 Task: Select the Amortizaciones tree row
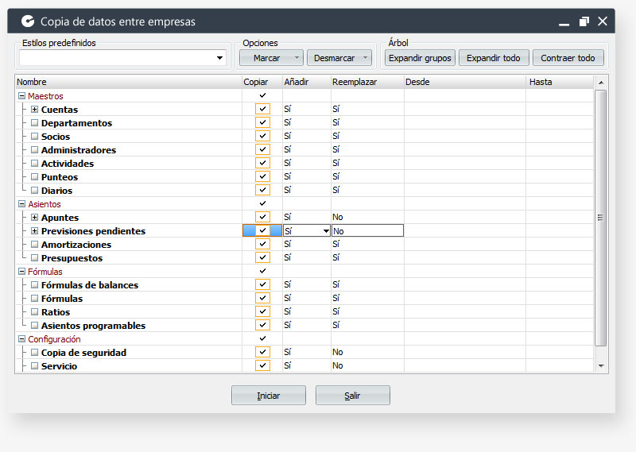(x=76, y=245)
